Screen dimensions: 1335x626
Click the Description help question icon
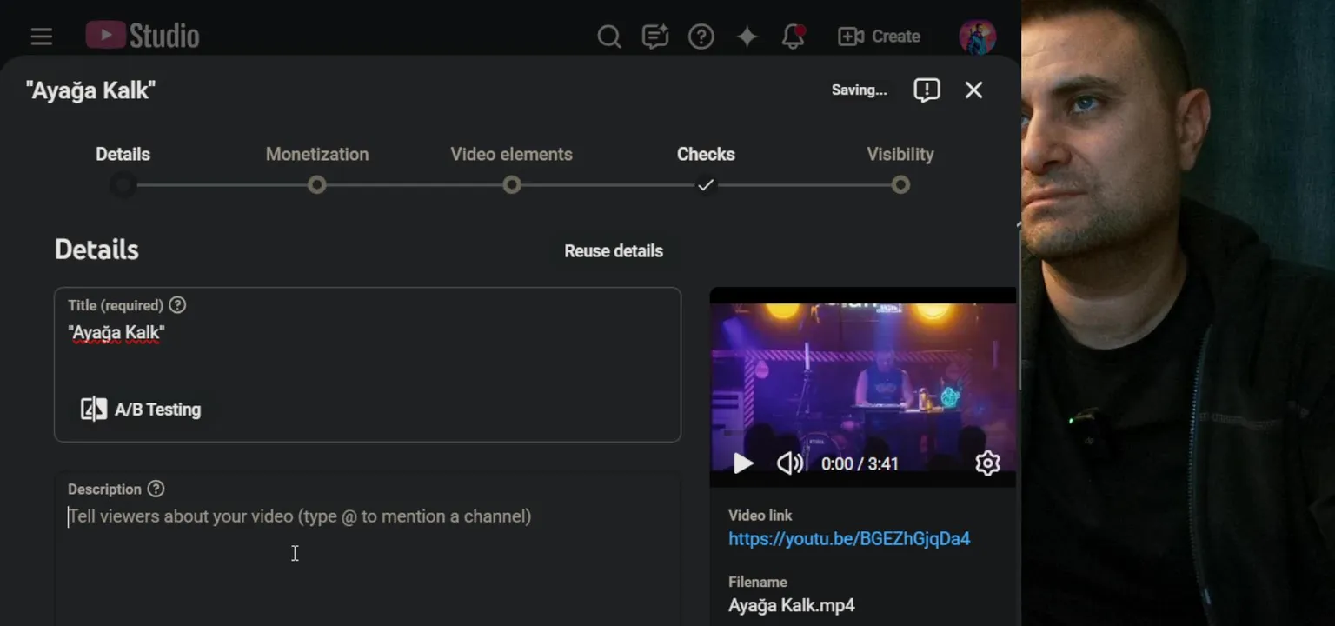tap(156, 489)
